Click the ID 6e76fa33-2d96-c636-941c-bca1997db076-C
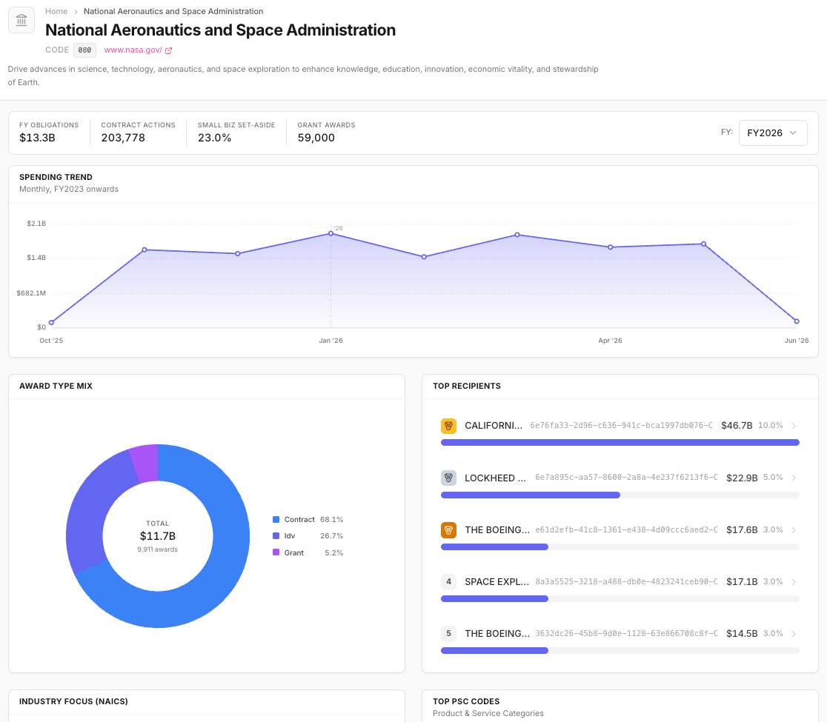The width and height of the screenshot is (827, 722). pos(621,425)
